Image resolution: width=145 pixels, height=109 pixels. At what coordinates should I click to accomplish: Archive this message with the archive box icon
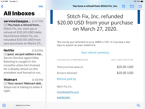[x=123, y=6]
